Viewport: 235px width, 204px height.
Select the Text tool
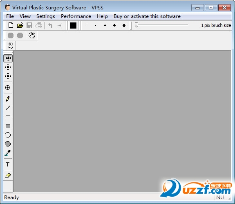tap(8, 164)
